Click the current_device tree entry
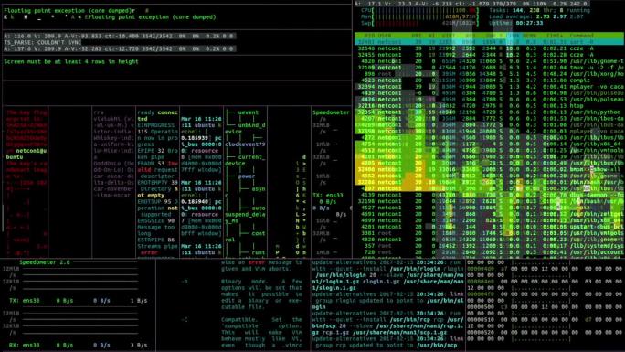This screenshot has height=352, width=625. (245, 160)
